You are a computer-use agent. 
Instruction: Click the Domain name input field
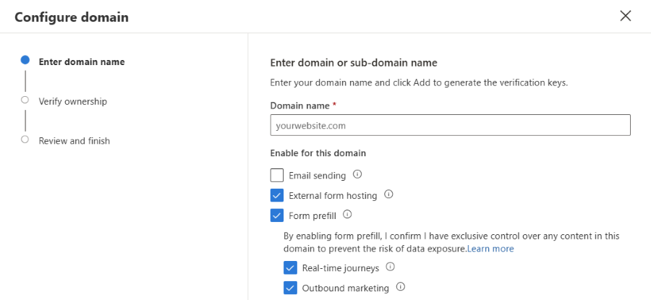(450, 125)
